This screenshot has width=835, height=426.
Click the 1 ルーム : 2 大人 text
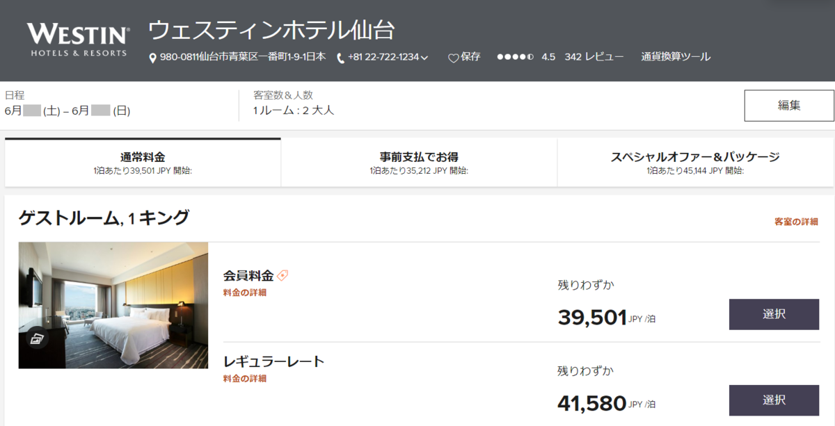[293, 110]
